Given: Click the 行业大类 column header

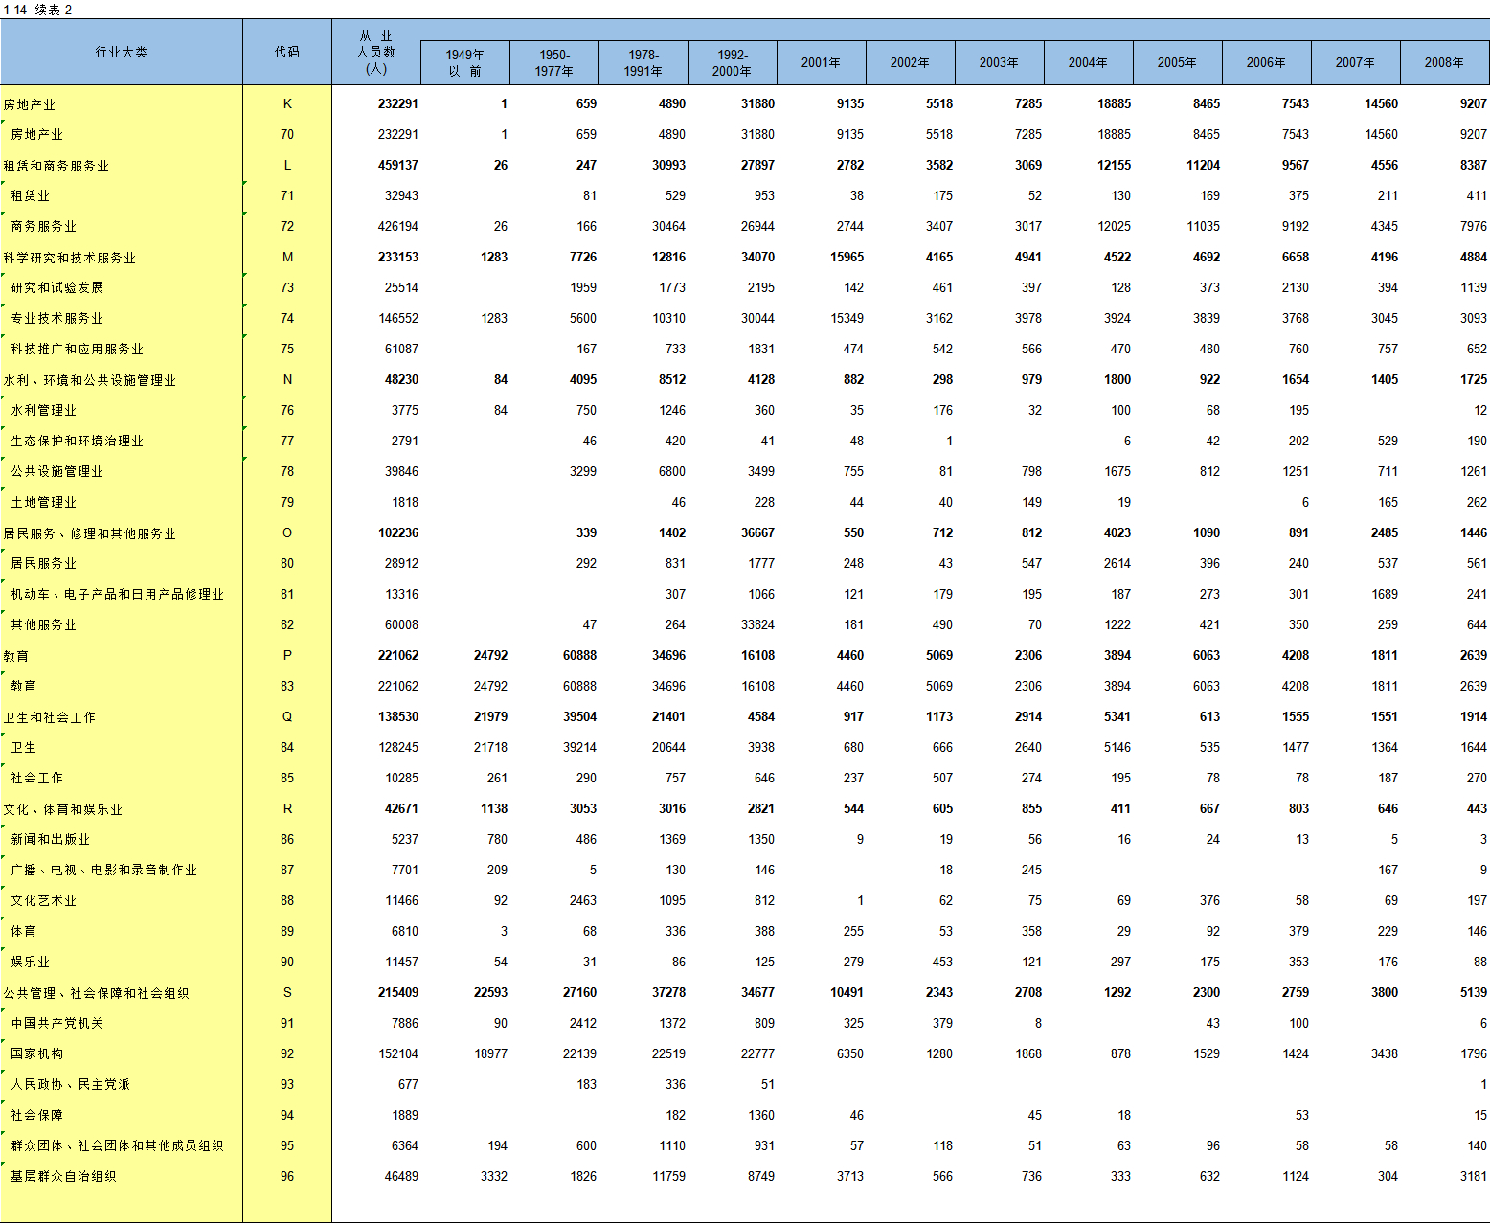Looking at the screenshot, I should (x=122, y=52).
